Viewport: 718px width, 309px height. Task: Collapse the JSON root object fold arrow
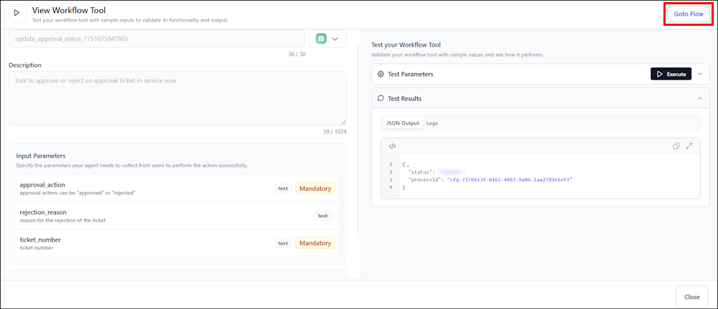point(408,165)
